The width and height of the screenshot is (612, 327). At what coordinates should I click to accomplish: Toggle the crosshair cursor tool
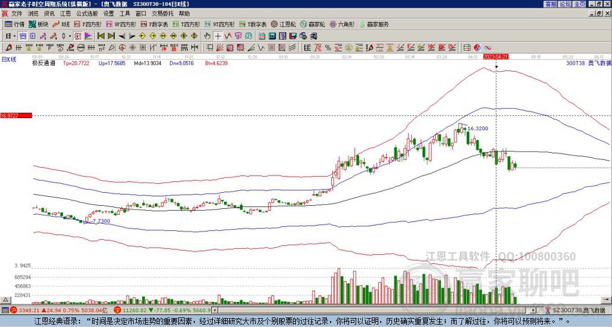pyautogui.click(x=218, y=36)
